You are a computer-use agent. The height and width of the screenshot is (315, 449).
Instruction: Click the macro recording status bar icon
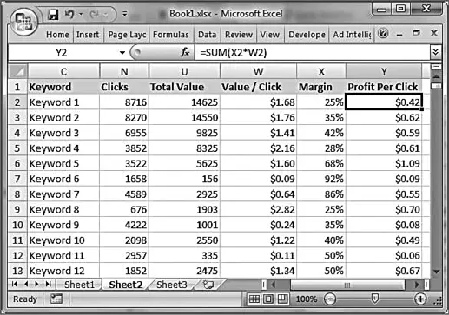point(56,299)
